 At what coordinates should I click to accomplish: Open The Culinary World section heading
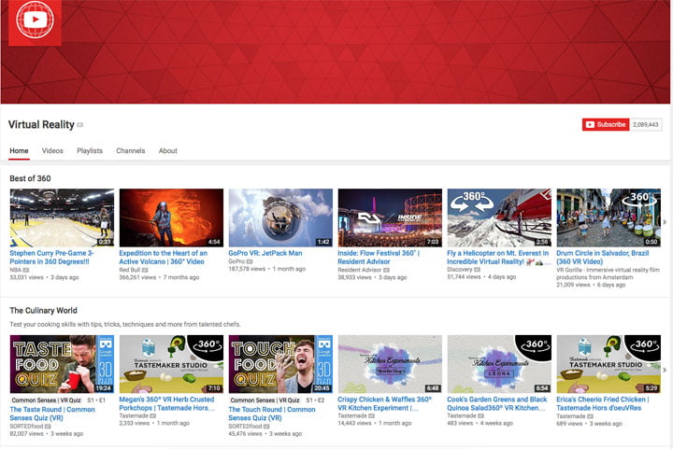pos(43,310)
